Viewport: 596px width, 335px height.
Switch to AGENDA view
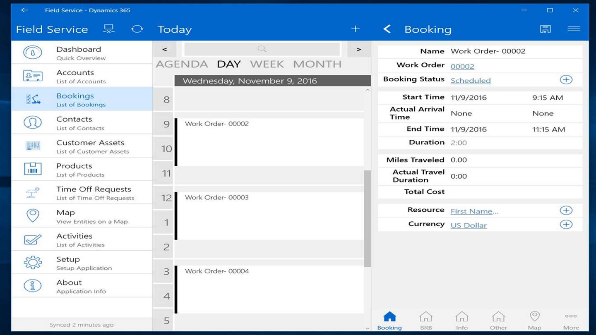click(182, 64)
